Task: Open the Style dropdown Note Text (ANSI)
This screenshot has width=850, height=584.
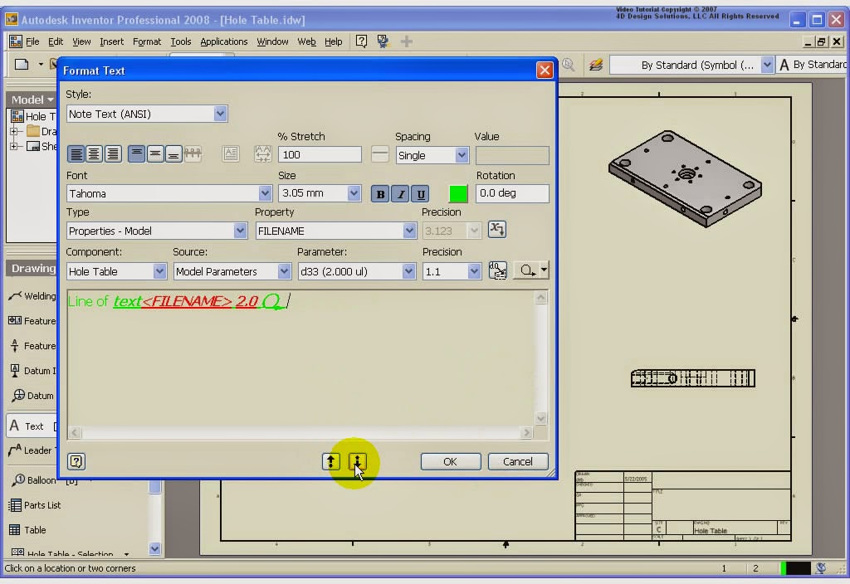Action: [219, 114]
